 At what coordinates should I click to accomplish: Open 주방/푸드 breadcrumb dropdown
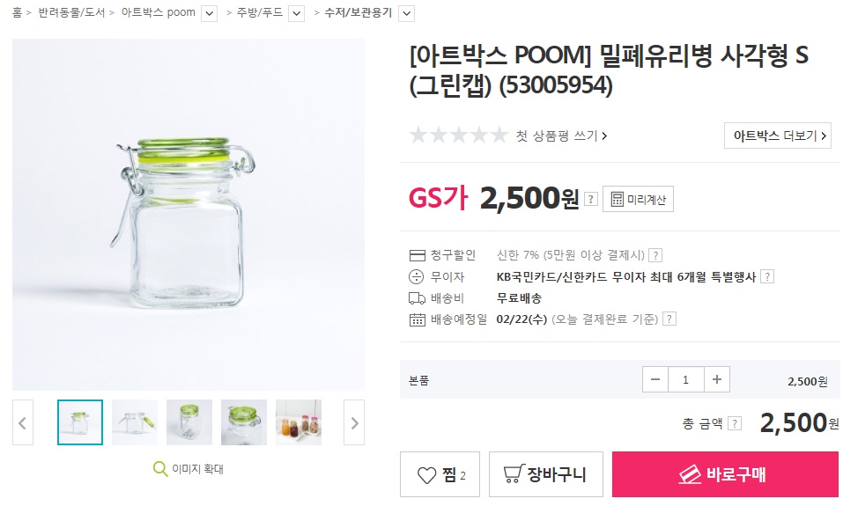pyautogui.click(x=296, y=13)
